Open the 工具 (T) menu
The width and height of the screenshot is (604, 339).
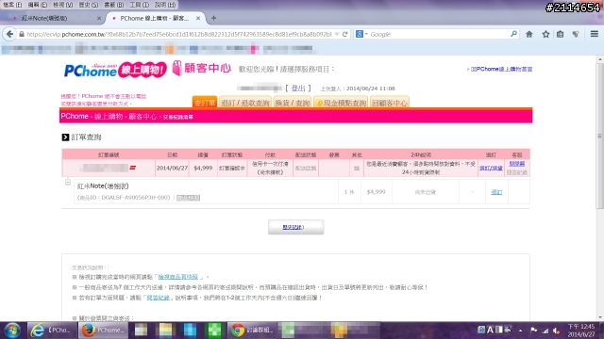[x=139, y=5]
